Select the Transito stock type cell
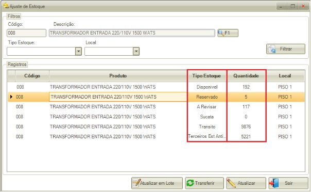Image resolution: width=311 pixels, height=192 pixels. (x=207, y=126)
